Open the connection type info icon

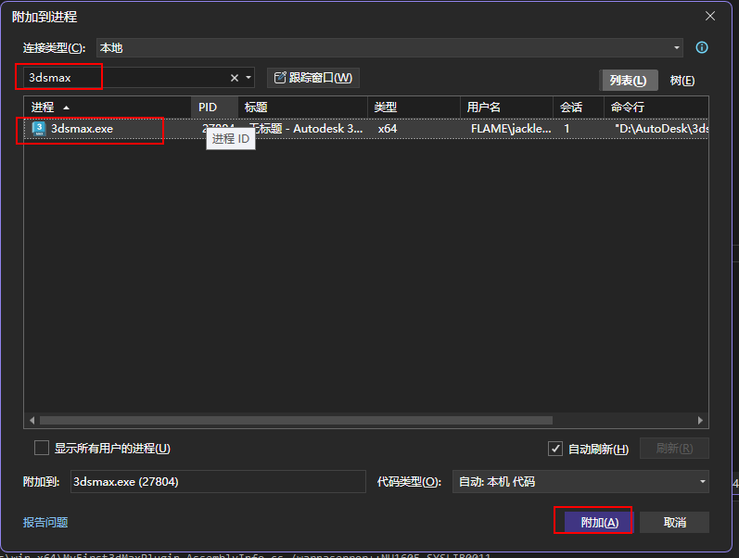701,47
